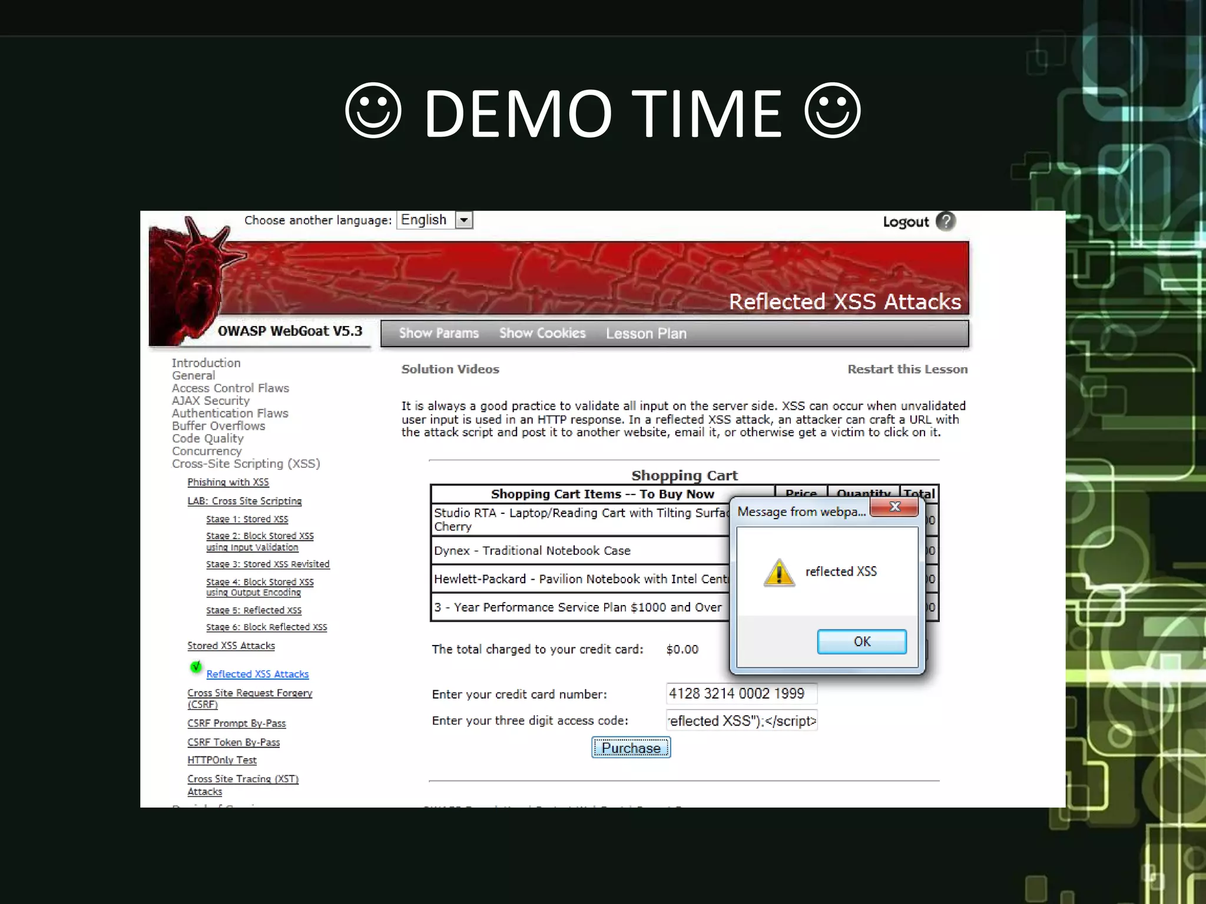Open the Show Cookies tab

pos(542,333)
